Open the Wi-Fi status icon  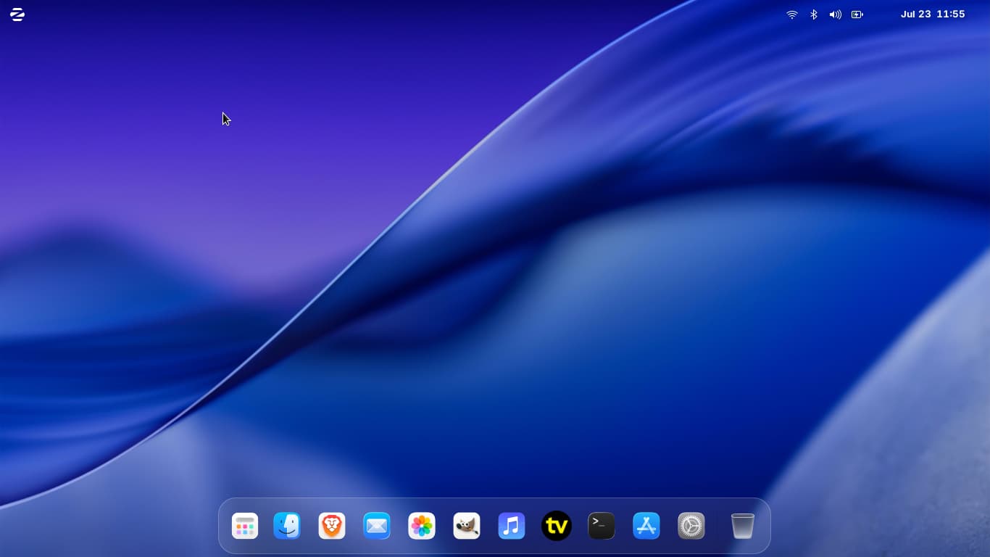click(x=792, y=15)
